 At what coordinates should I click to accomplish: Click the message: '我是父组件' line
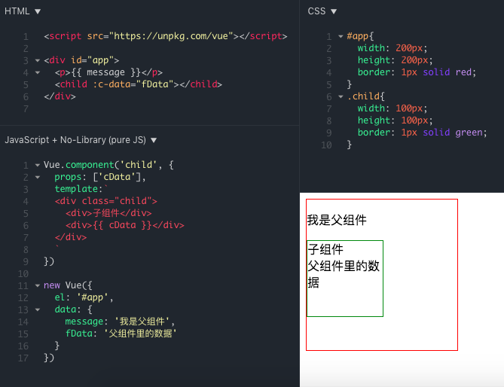[x=120, y=321]
